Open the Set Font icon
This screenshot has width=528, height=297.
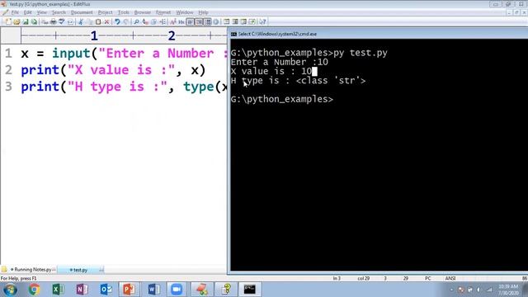(173, 22)
